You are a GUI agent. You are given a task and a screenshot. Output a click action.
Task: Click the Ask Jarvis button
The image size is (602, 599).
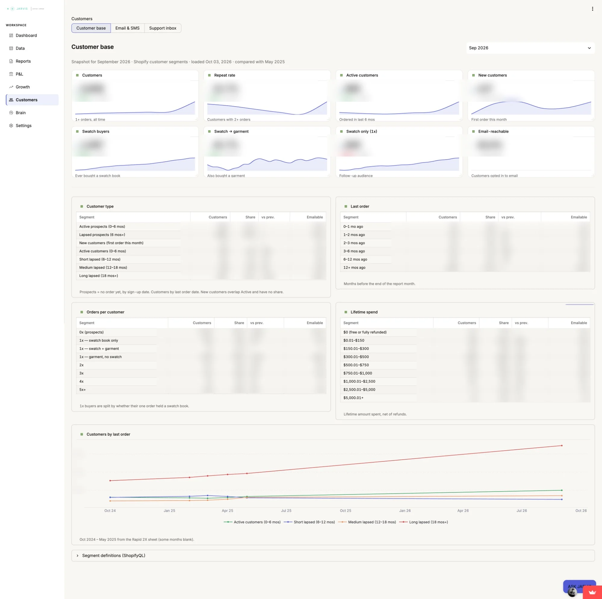pyautogui.click(x=579, y=587)
